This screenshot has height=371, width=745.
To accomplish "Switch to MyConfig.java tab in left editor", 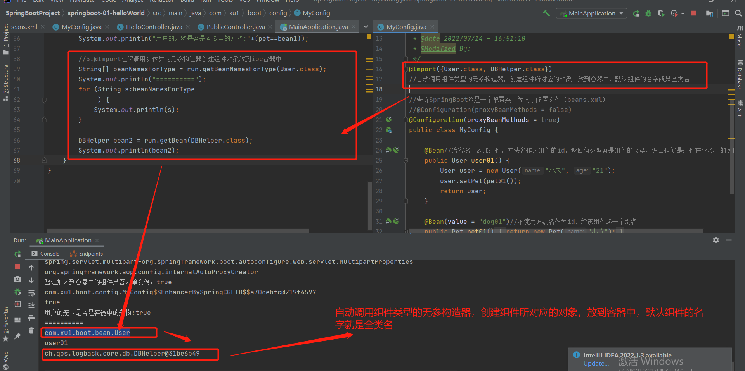I will click(81, 27).
